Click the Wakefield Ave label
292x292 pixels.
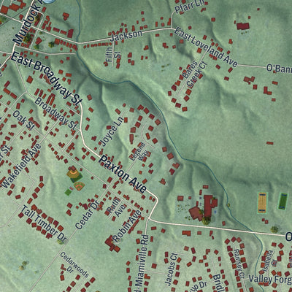tap(22, 166)
